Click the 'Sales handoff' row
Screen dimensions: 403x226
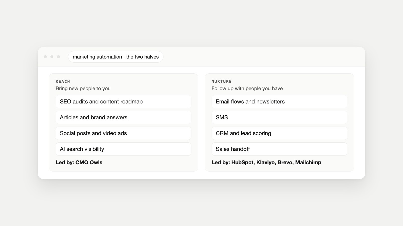pyautogui.click(x=279, y=149)
